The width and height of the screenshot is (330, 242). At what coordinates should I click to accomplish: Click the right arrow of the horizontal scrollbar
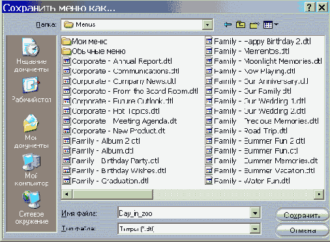[x=319, y=194]
